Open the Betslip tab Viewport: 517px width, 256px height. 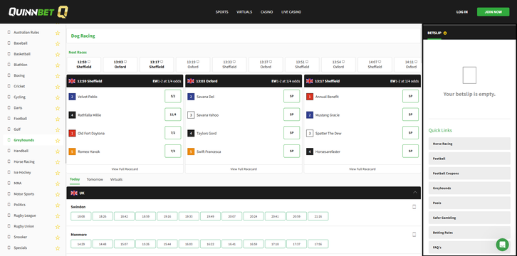(434, 33)
